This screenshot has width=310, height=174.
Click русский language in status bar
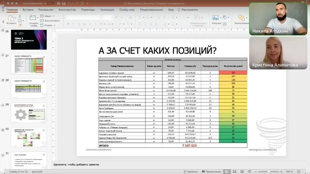(37, 172)
